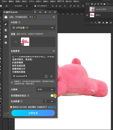The height and width of the screenshot is (130, 113).
Task: Clear the prompt with trash icon
Action: pos(52,76)
